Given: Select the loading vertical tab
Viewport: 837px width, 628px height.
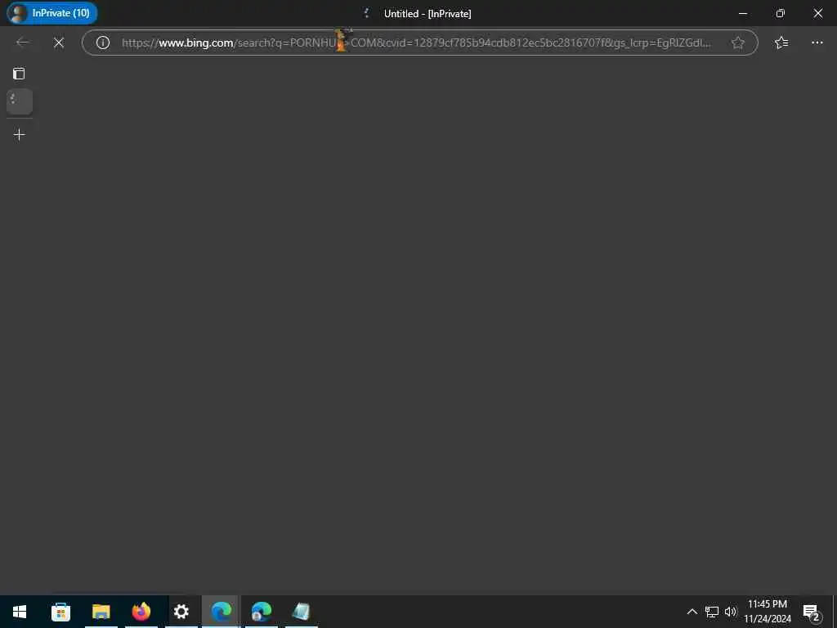Looking at the screenshot, I should point(20,101).
